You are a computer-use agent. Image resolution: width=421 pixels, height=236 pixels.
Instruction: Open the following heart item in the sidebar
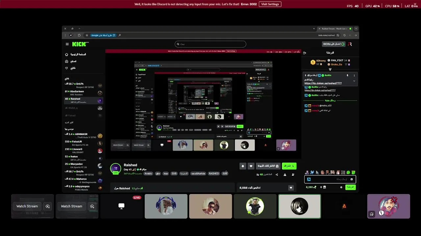pyautogui.click(x=70, y=68)
